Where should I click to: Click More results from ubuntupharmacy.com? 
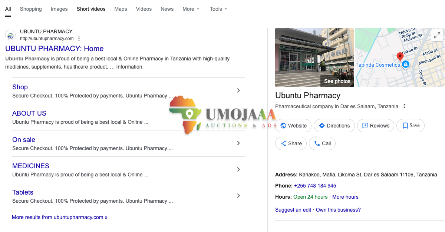pyautogui.click(x=60, y=217)
